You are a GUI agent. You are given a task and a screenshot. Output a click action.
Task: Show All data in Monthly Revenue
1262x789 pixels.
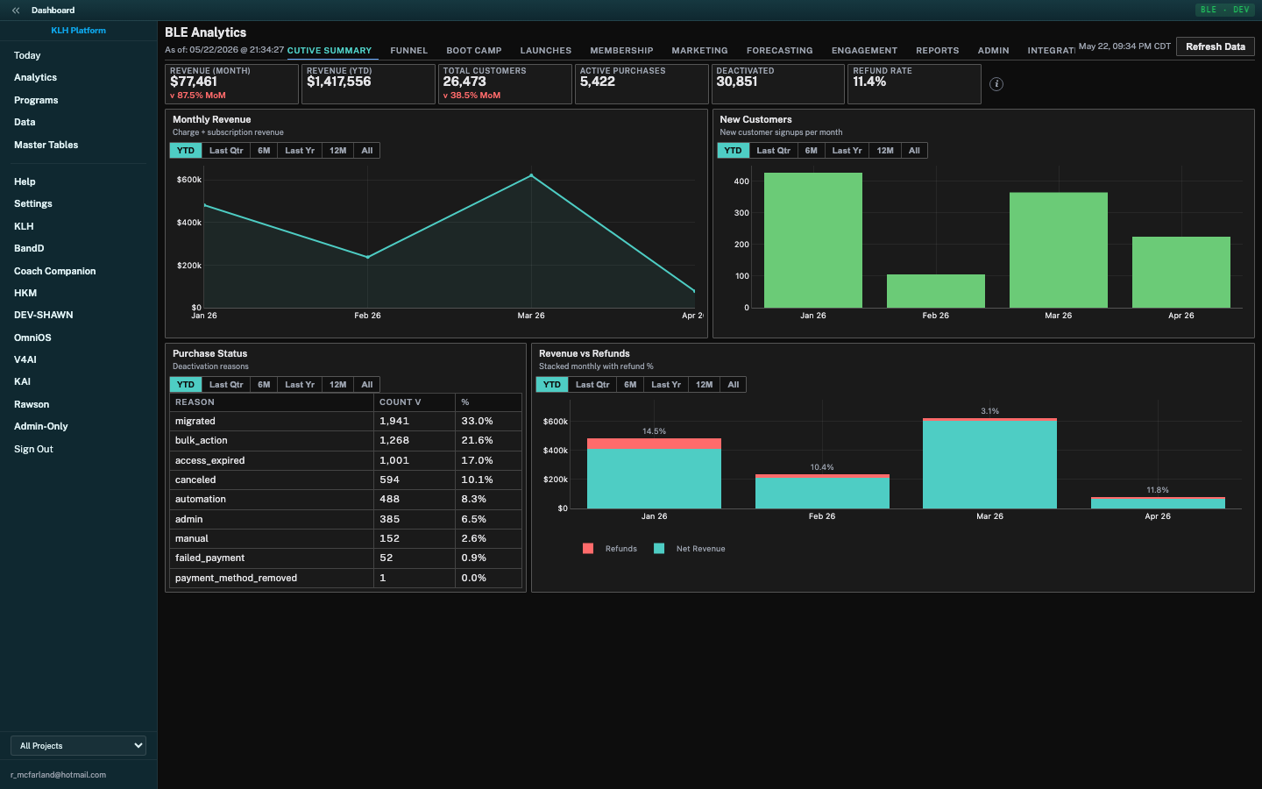point(367,151)
